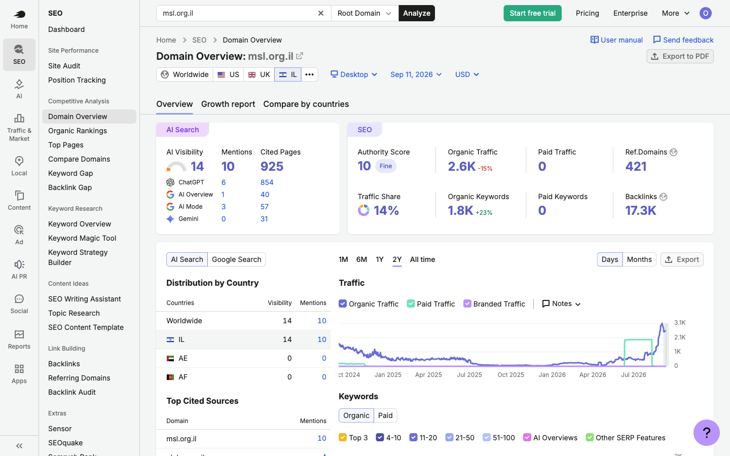
Task: Expand the Notes dropdown
Action: pos(561,304)
